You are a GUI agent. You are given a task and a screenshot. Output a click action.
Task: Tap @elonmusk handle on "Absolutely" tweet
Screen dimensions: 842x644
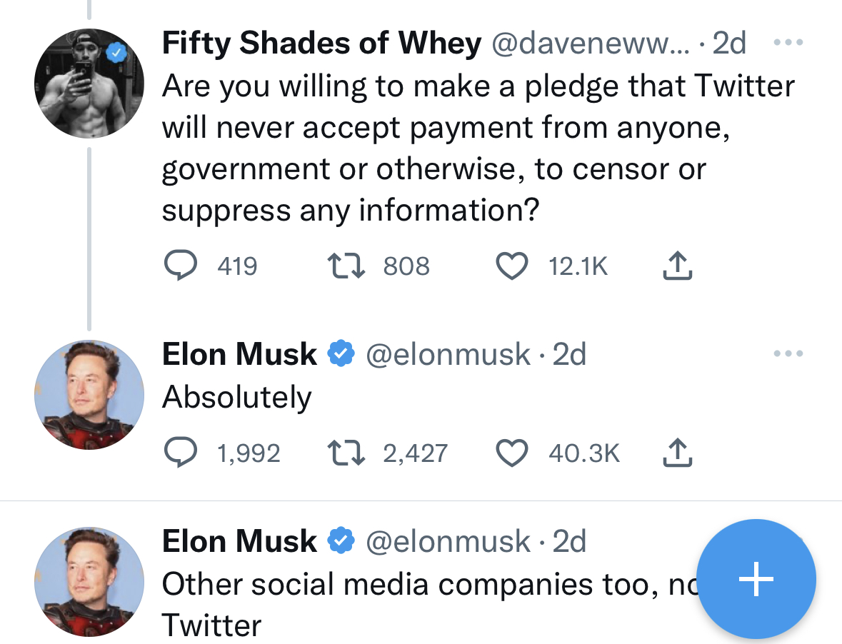[448, 353]
